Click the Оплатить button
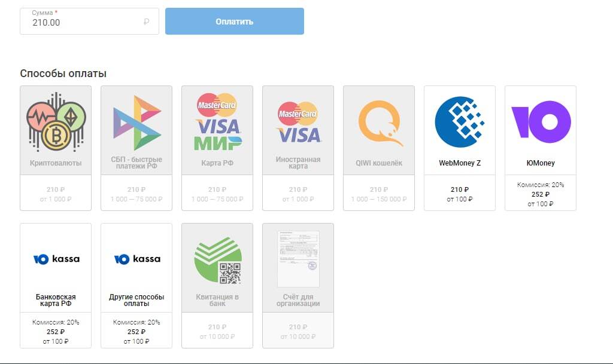Screen dimensions: 613x364 pyautogui.click(x=235, y=22)
